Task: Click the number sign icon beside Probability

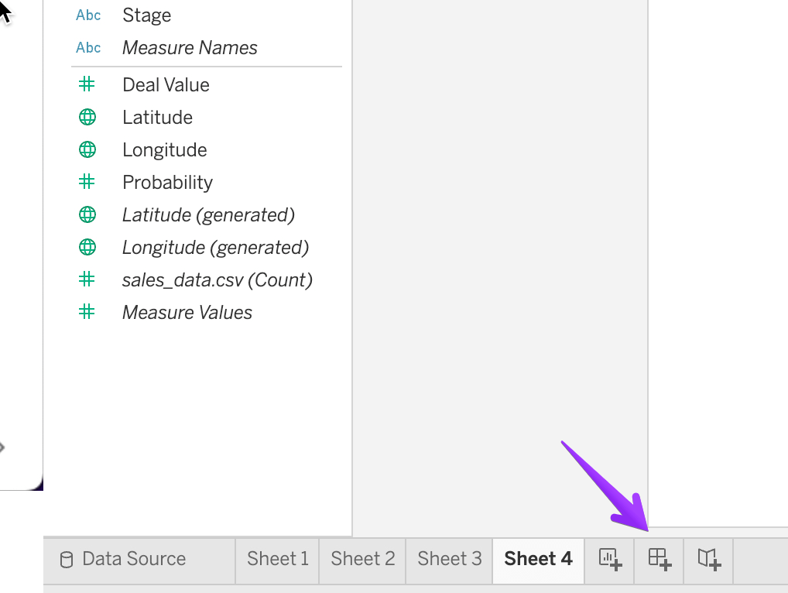Action: [x=86, y=182]
